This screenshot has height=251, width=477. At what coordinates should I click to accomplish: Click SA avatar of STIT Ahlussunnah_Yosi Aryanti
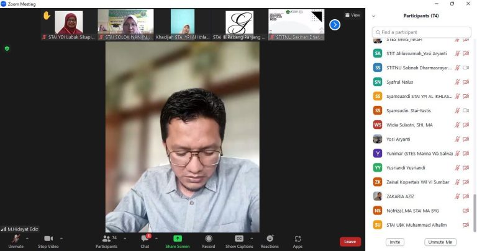378,53
